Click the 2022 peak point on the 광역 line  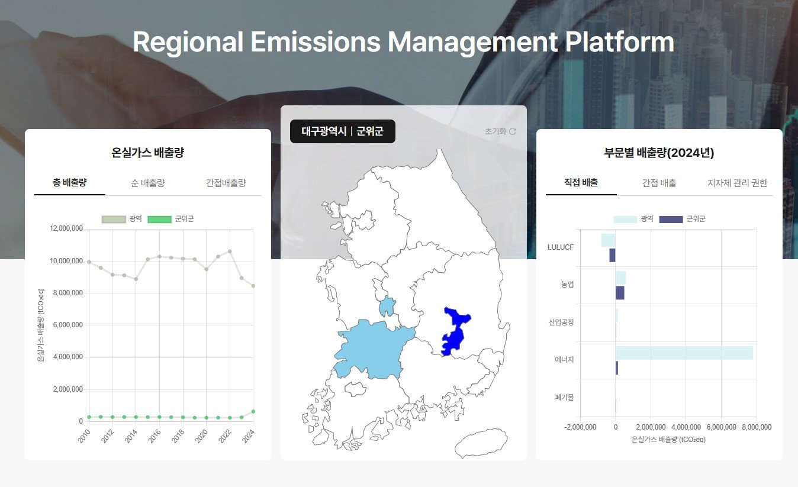[230, 251]
